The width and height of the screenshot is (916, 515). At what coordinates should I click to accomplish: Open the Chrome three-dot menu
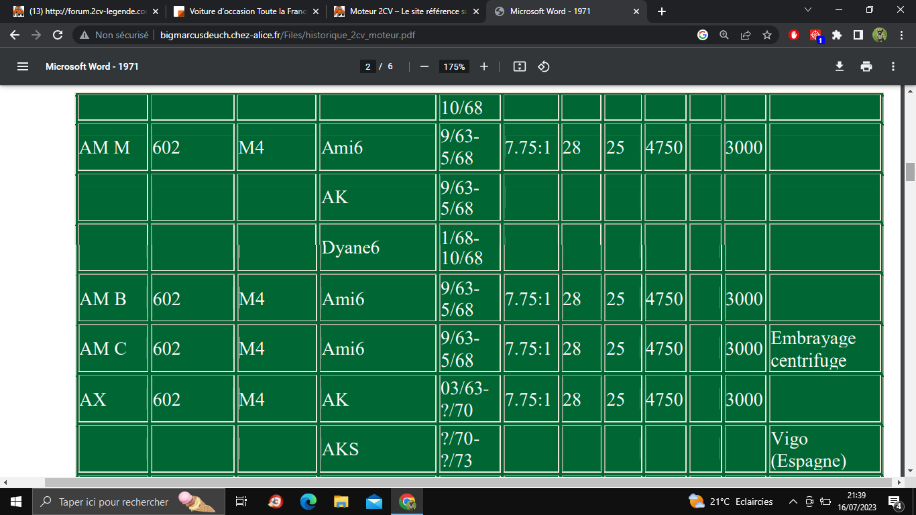click(x=901, y=35)
